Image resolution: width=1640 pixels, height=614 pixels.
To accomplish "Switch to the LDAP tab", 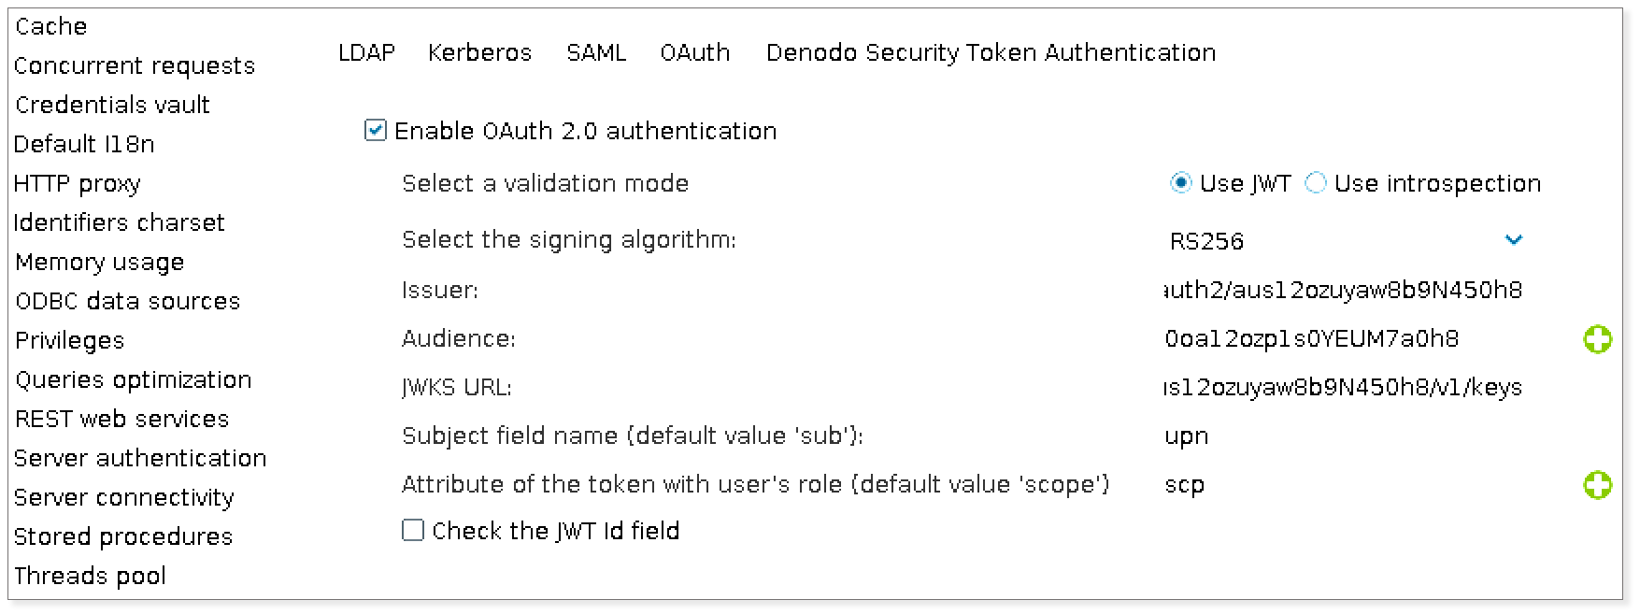I will (x=365, y=52).
